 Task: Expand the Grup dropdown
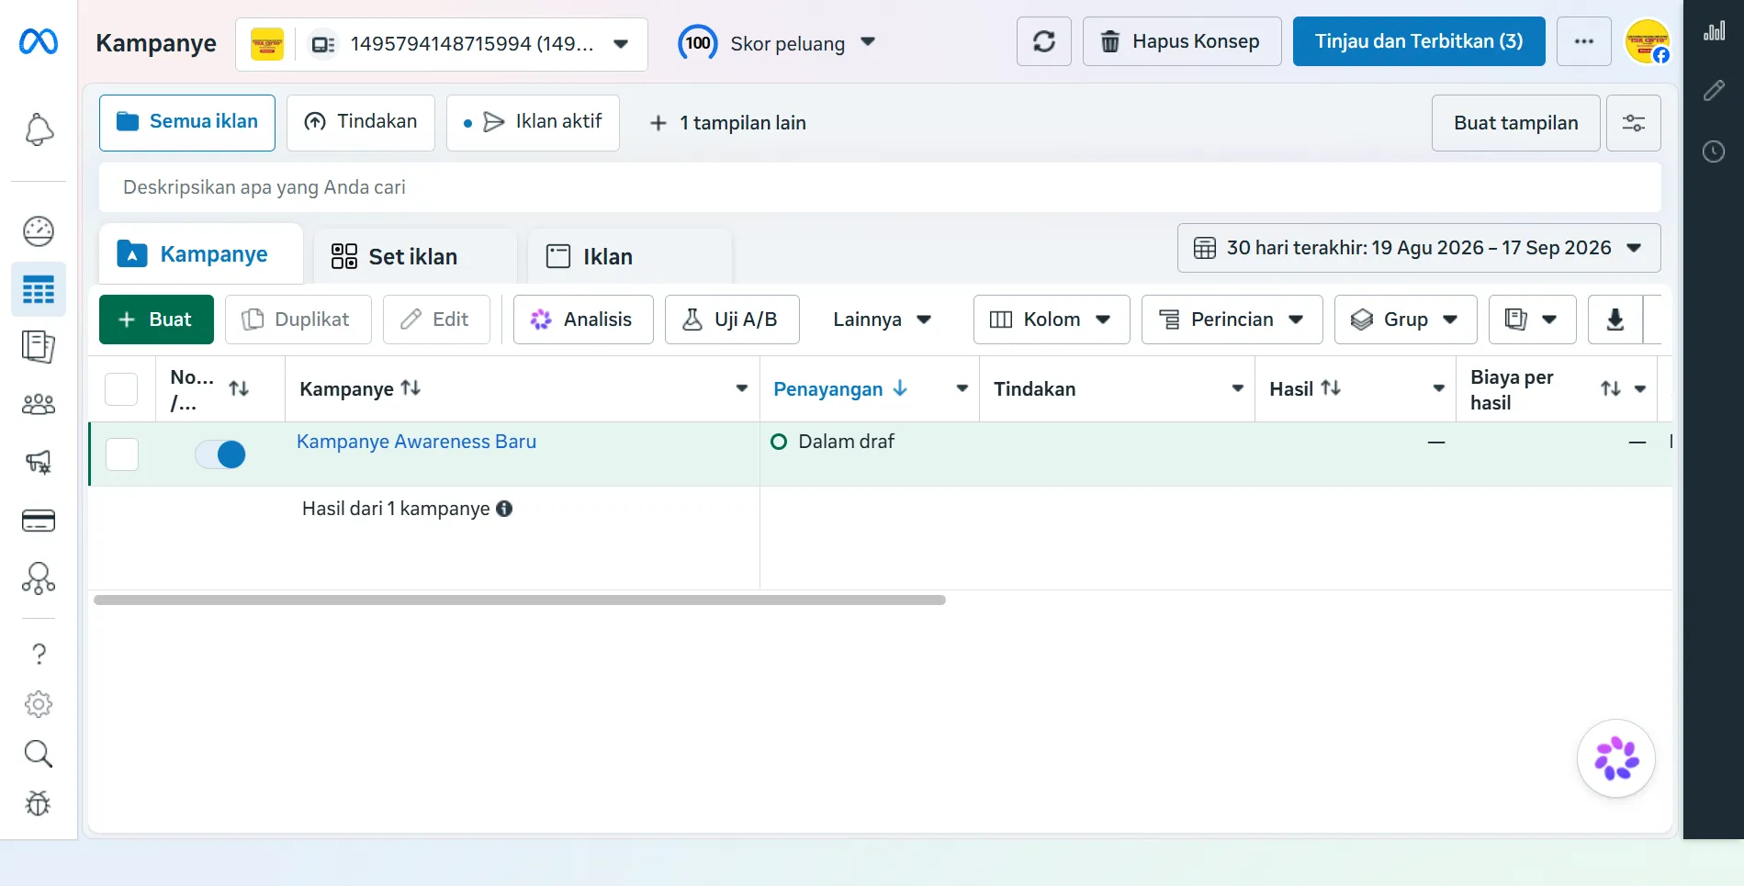click(1406, 320)
